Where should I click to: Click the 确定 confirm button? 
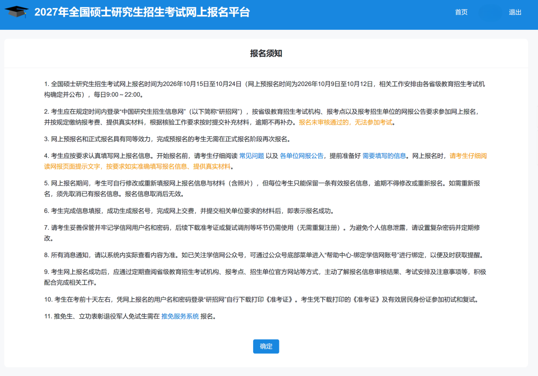(266, 346)
